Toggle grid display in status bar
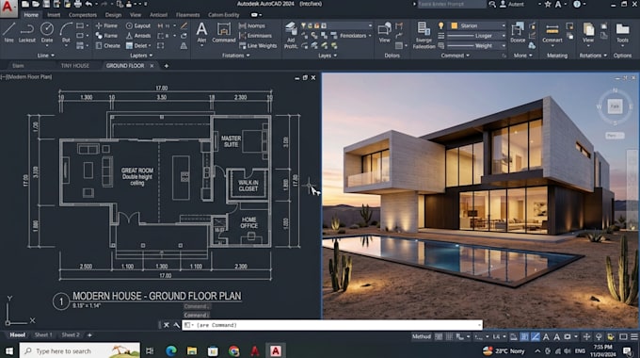 pyautogui.click(x=439, y=336)
